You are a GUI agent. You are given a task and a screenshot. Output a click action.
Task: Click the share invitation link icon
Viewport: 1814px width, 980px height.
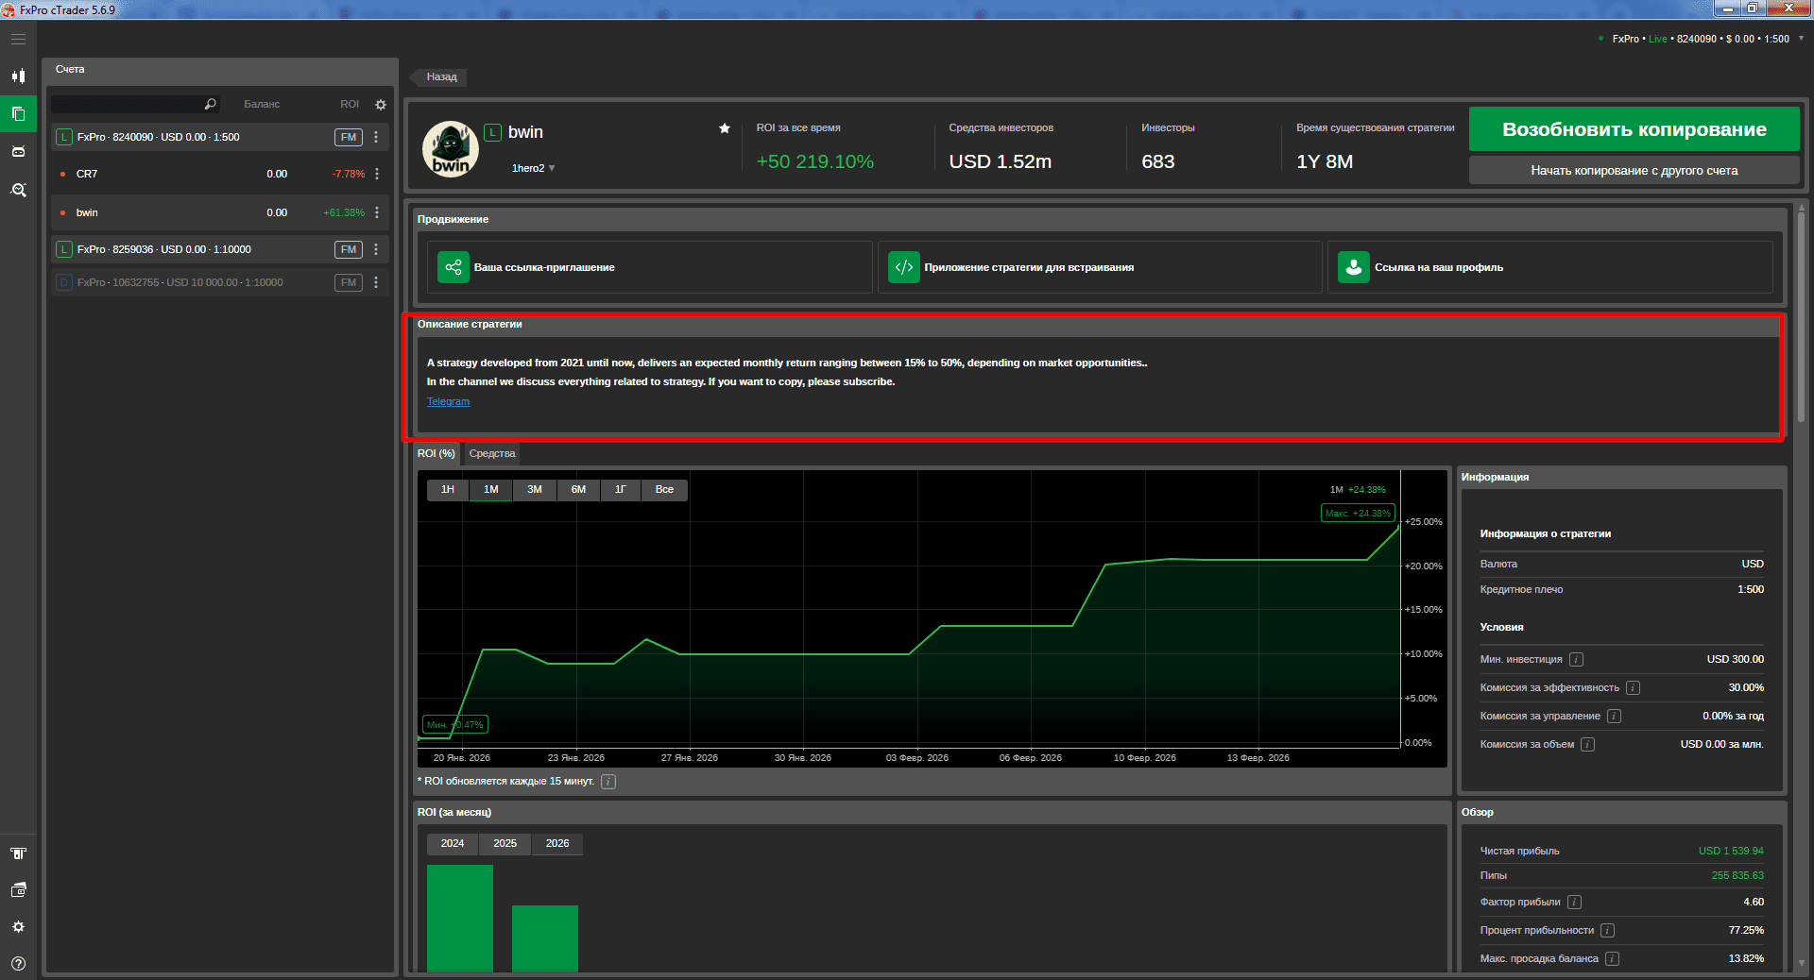tap(453, 267)
